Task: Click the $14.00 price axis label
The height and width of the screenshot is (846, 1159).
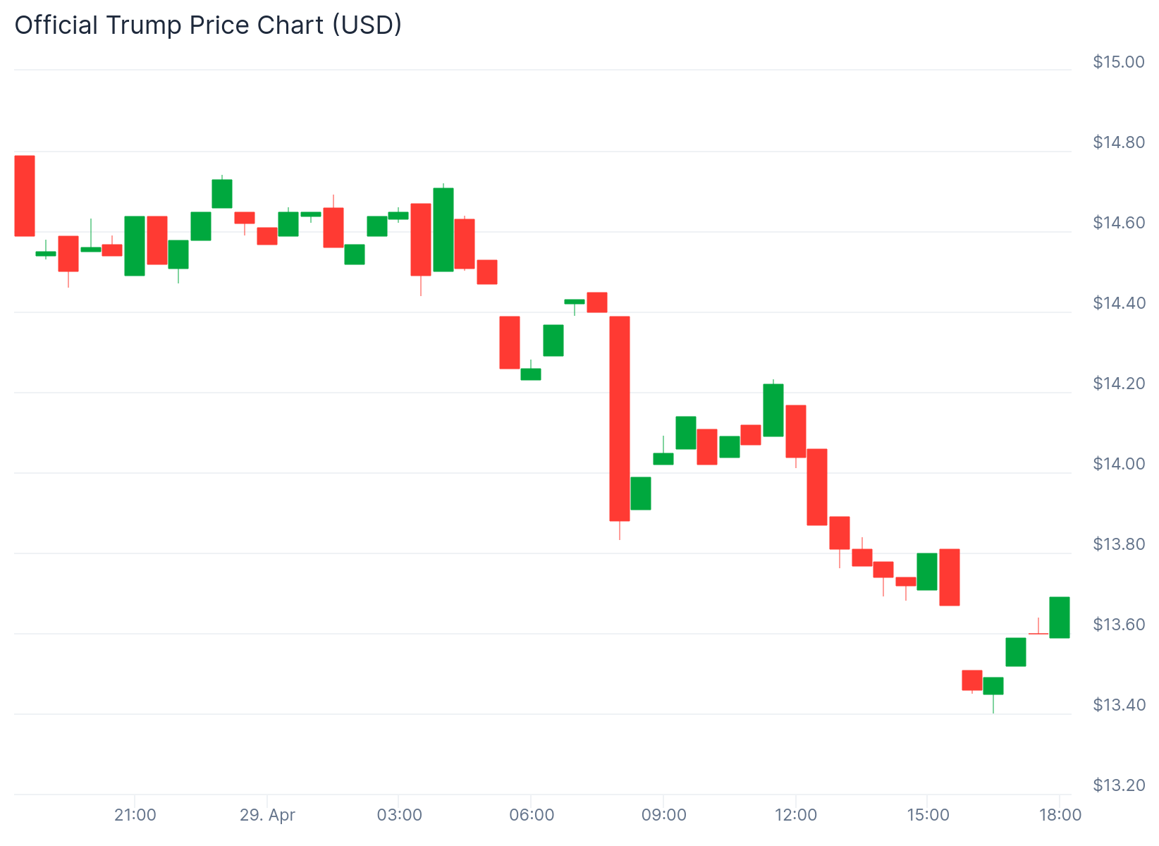Action: click(x=1118, y=464)
